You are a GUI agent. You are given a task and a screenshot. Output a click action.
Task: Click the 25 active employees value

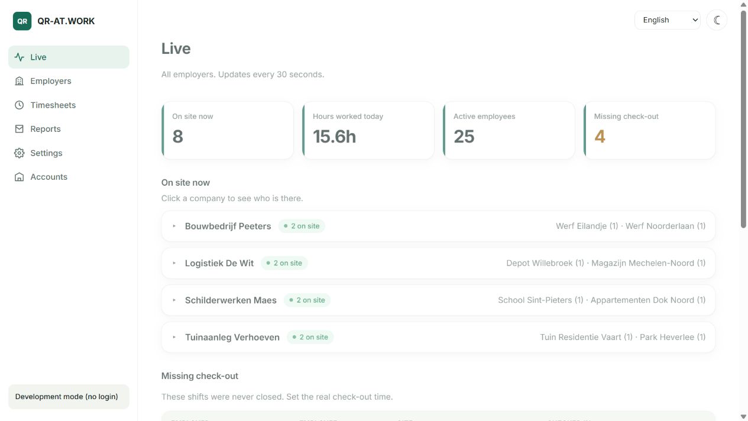[x=464, y=137]
